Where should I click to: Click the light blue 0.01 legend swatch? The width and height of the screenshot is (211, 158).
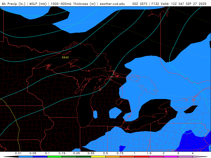pos(26,157)
